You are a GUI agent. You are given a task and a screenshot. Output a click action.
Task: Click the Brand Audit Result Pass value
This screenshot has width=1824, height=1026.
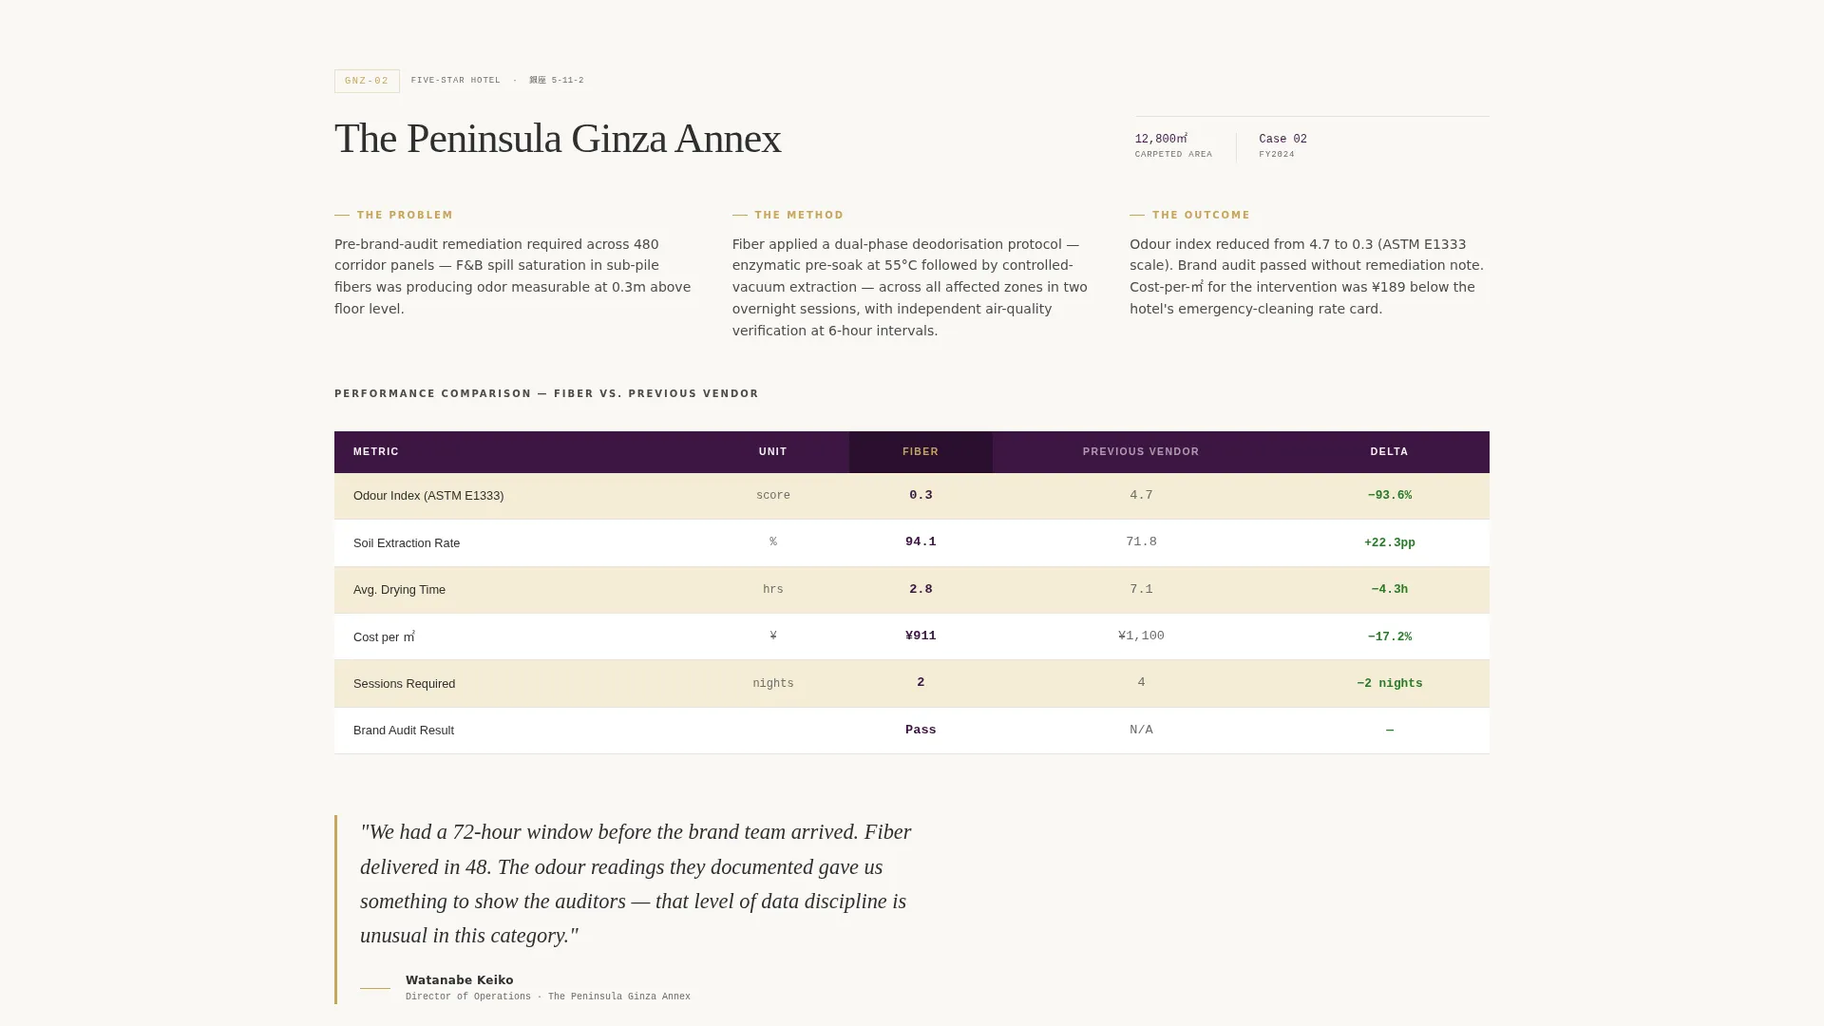pos(921,731)
